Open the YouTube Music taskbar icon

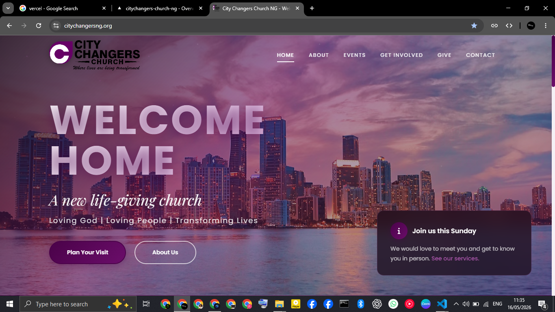[409, 304]
